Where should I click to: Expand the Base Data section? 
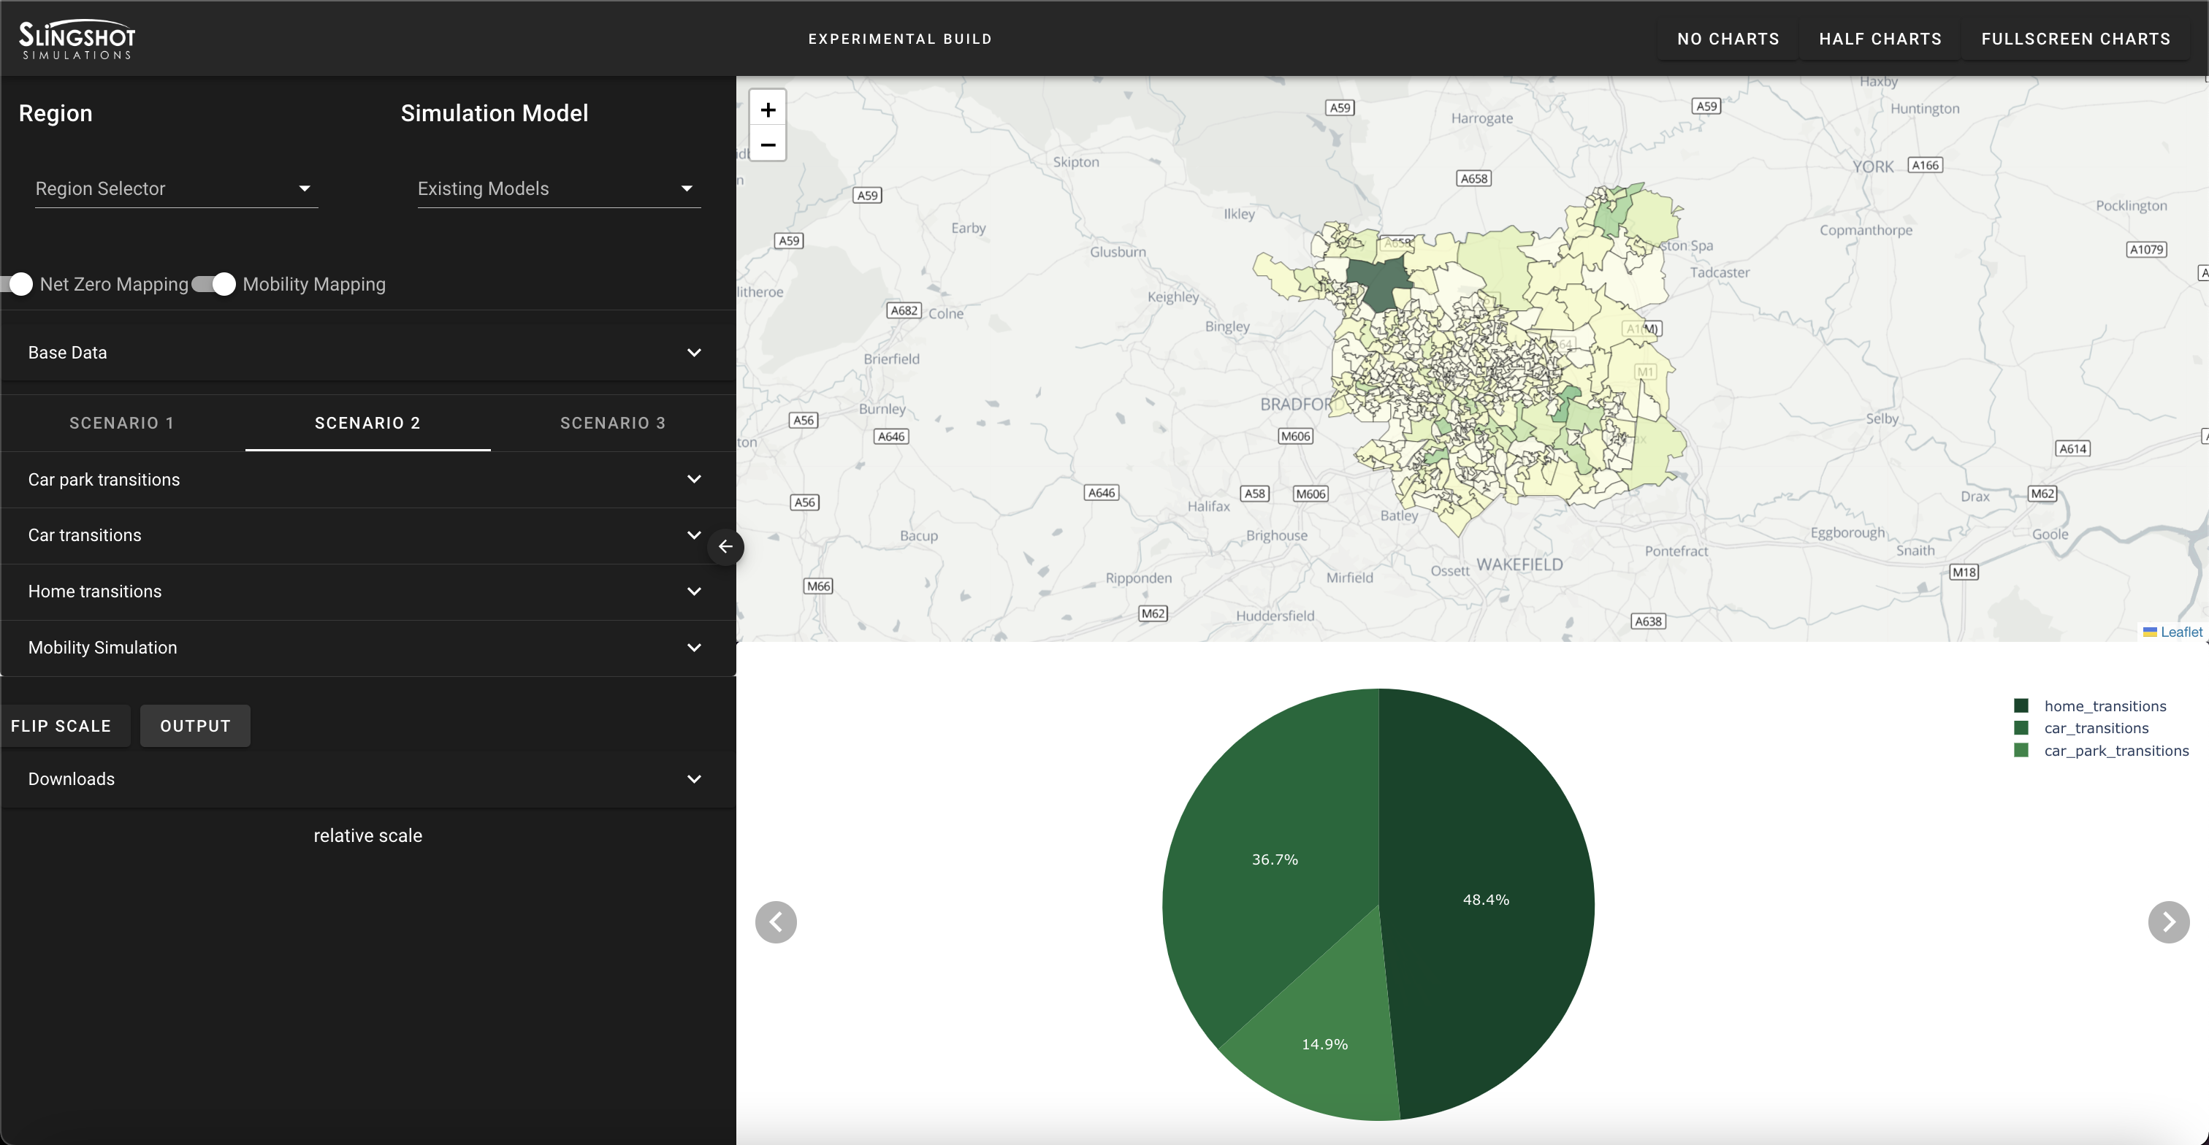click(x=367, y=352)
